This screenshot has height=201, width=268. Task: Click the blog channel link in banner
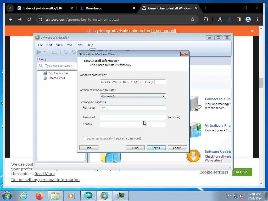[164, 31]
